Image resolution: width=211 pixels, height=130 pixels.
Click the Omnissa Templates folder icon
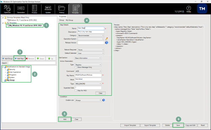click(5, 18)
